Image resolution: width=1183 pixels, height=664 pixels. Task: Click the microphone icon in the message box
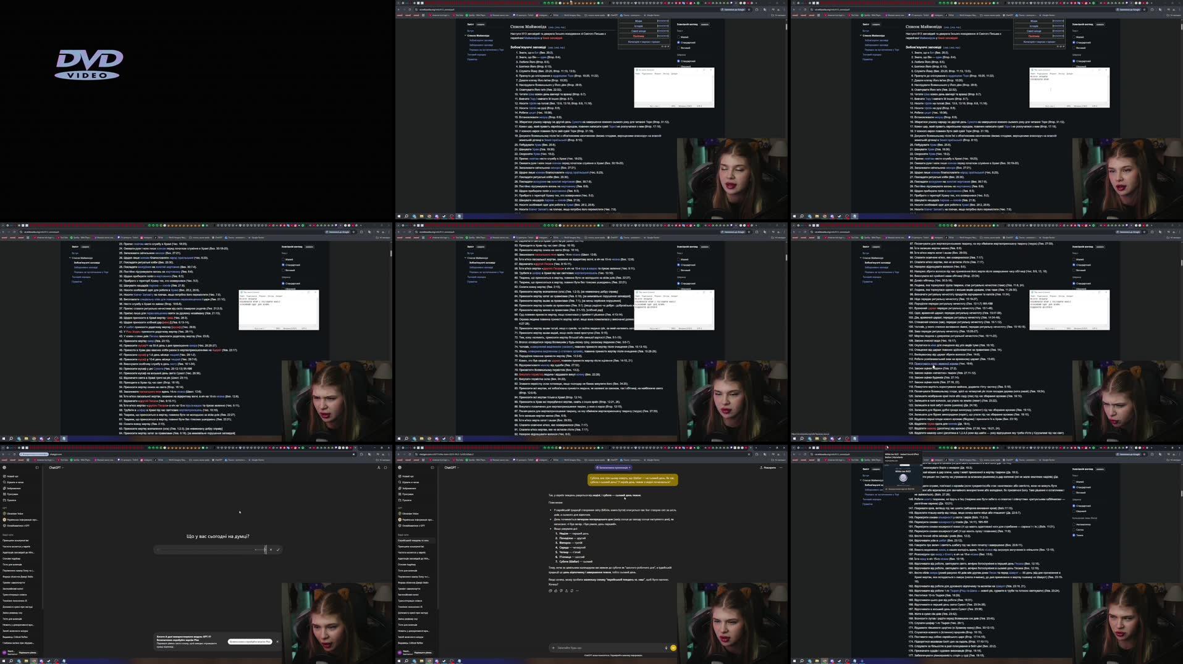click(x=666, y=648)
